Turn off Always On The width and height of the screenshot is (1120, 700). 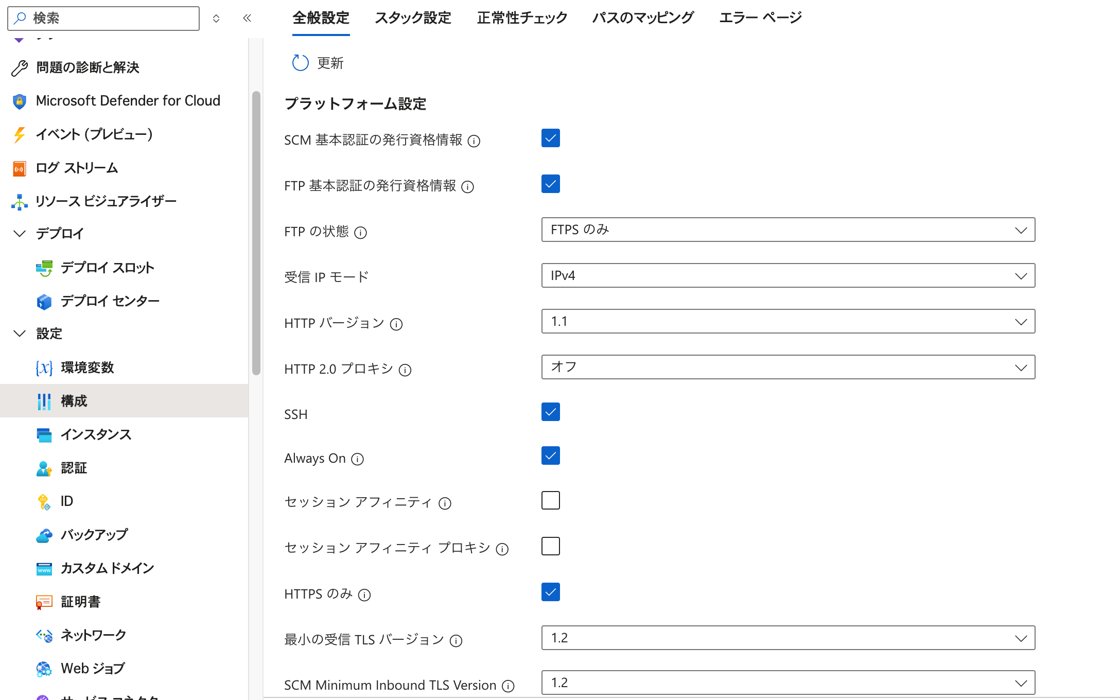click(x=550, y=456)
